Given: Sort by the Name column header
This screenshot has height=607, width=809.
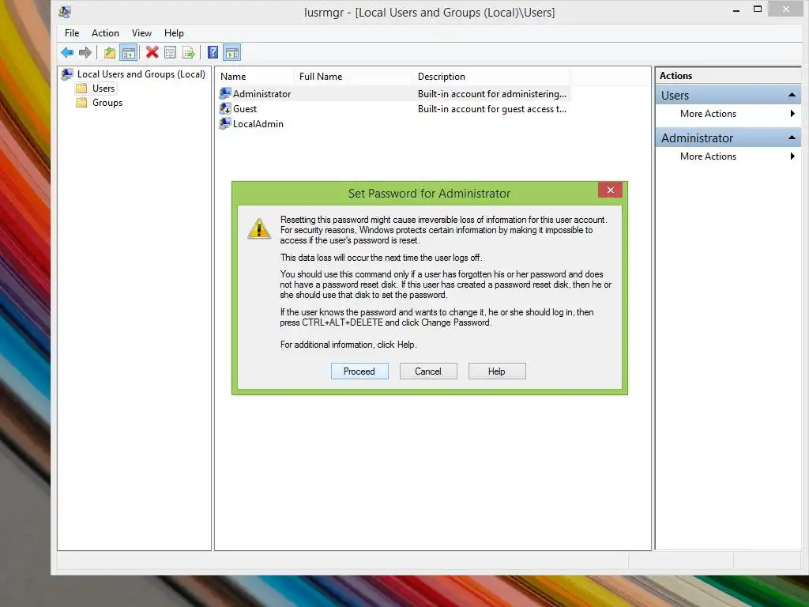Looking at the screenshot, I should point(254,77).
